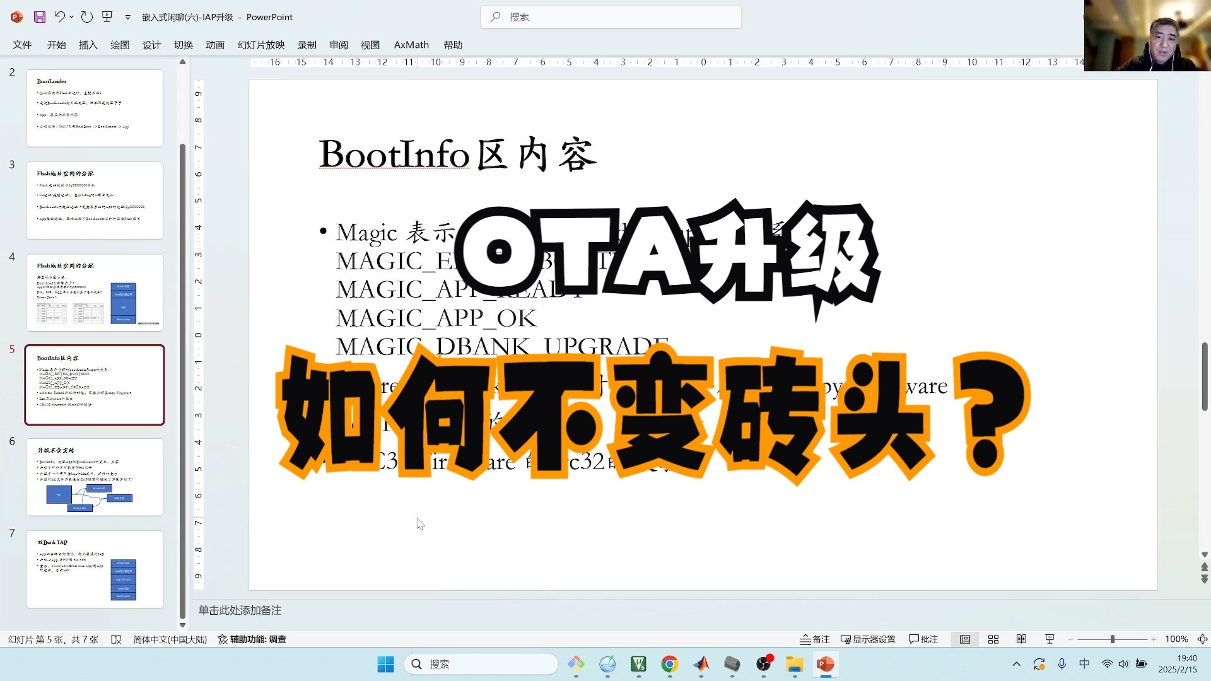1211x681 pixels.
Task: Undo the last action
Action: click(x=59, y=17)
